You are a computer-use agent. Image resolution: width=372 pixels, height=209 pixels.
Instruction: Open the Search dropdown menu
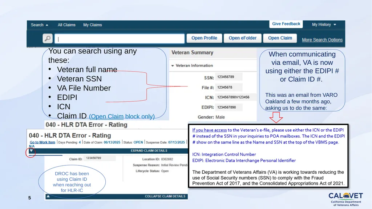tap(39, 25)
